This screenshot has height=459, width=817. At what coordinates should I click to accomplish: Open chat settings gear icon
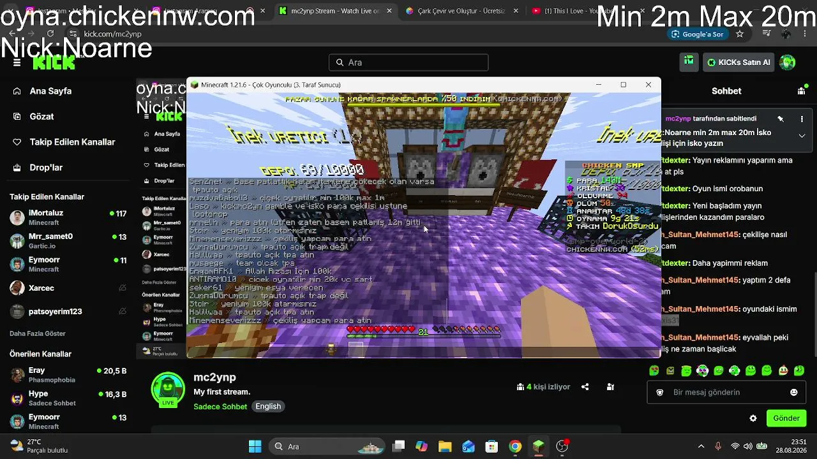(753, 418)
